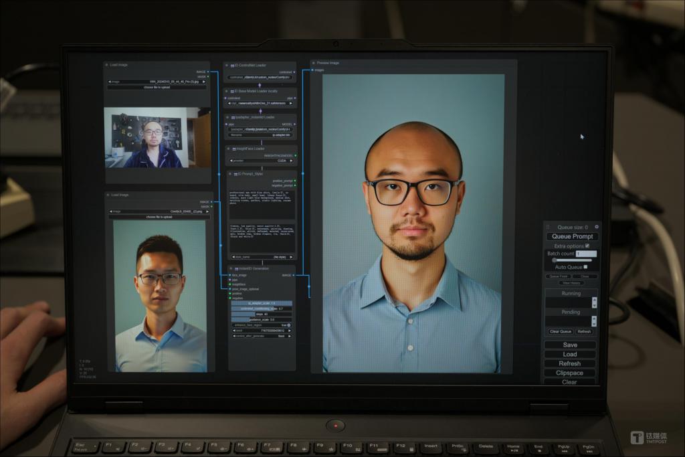Set the controlnet_conditioning_scale slider

coord(262,308)
